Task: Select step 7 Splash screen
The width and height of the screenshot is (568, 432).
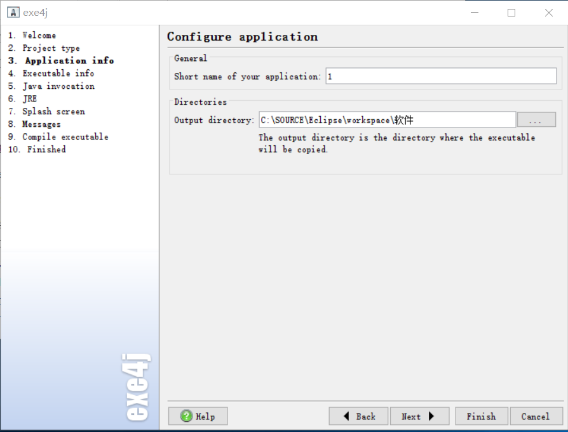Action: (46, 112)
